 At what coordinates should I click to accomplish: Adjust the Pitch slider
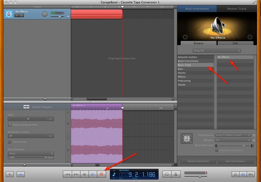click(29, 119)
